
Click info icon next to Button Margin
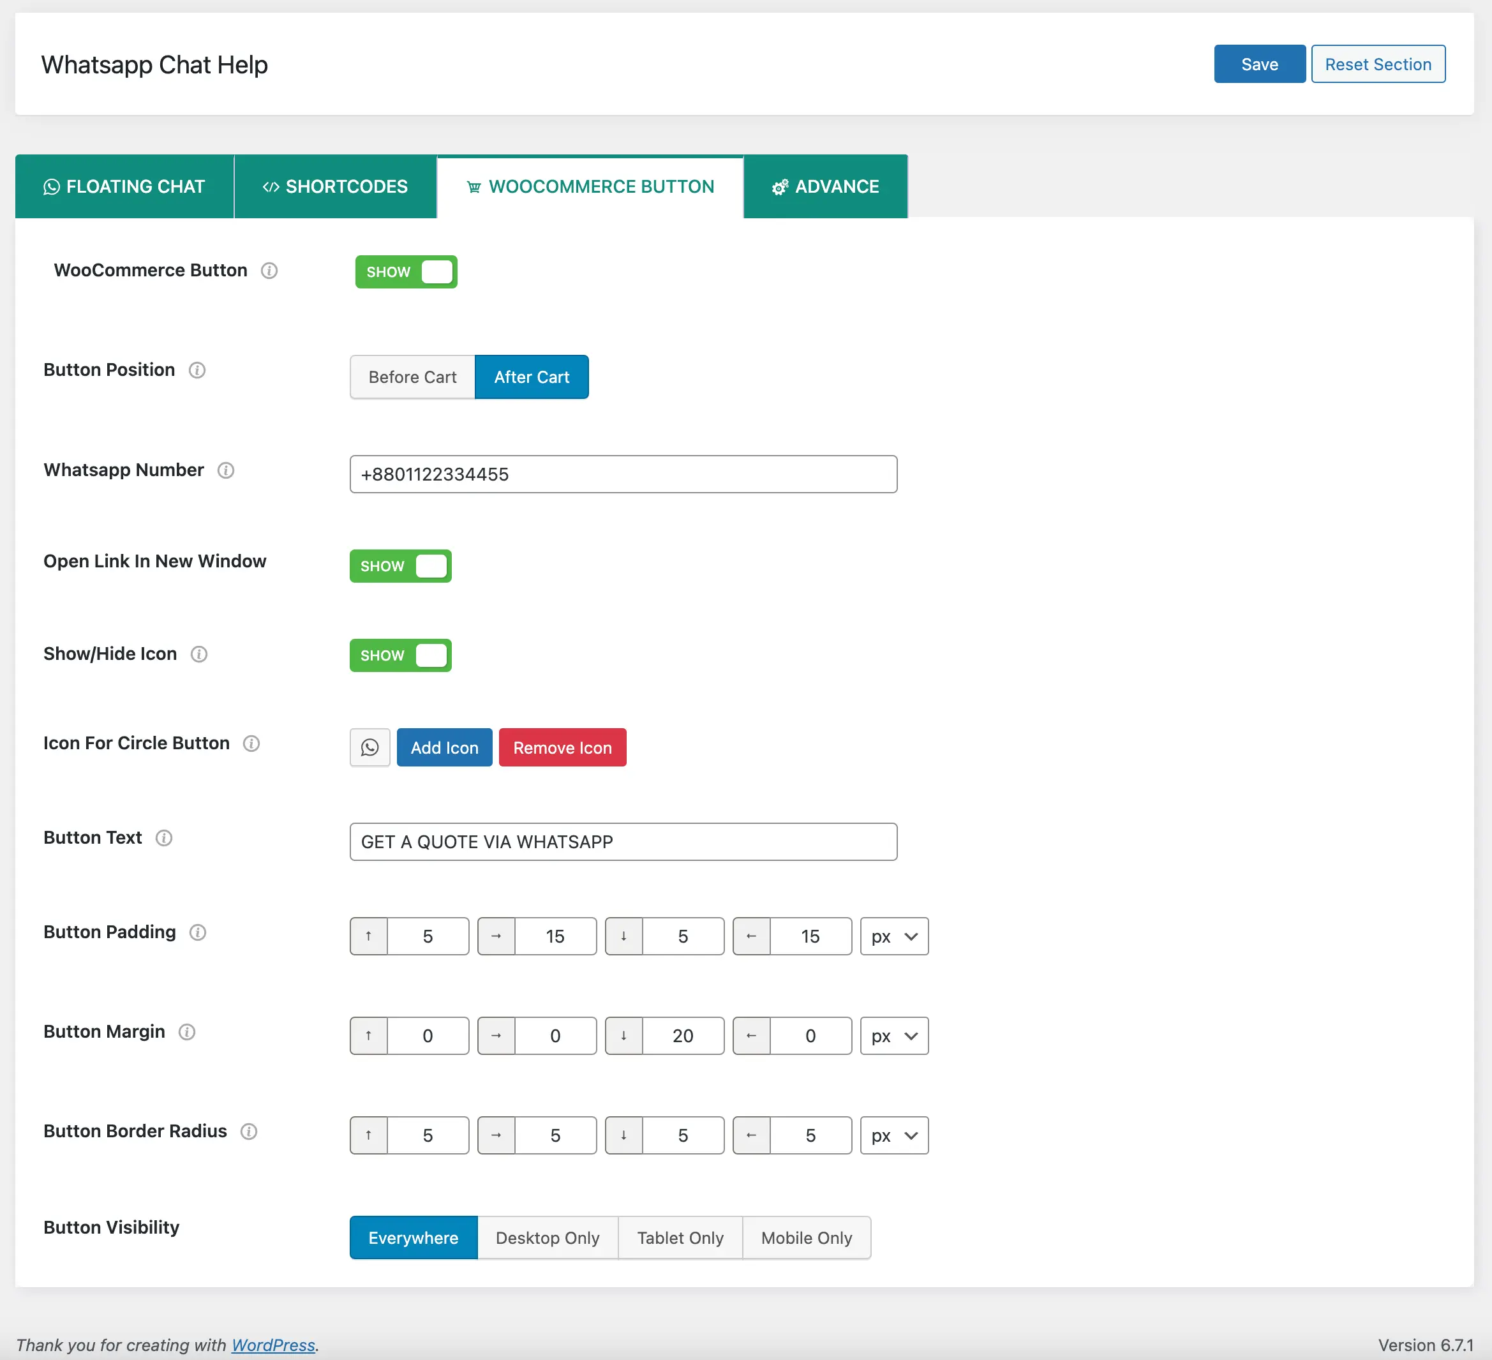pyautogui.click(x=187, y=1032)
